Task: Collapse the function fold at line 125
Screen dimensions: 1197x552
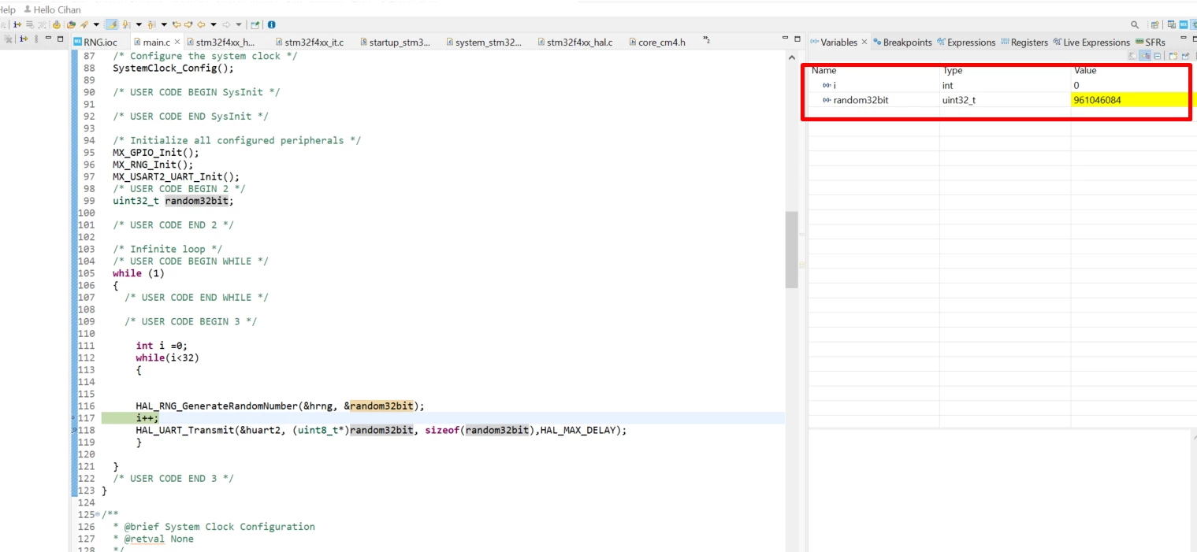Action: (x=97, y=514)
